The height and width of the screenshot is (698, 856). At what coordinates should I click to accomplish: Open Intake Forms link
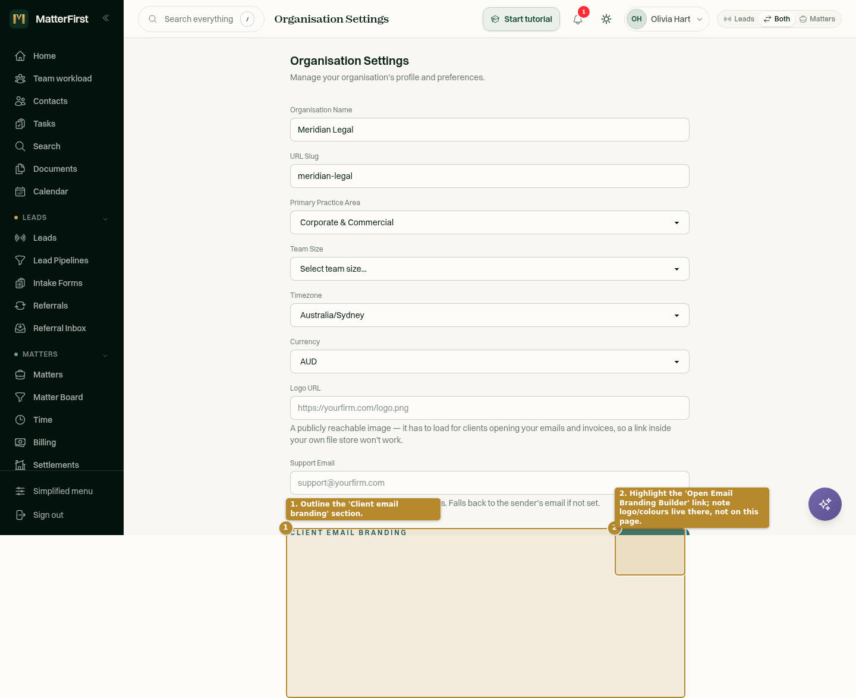click(62, 283)
